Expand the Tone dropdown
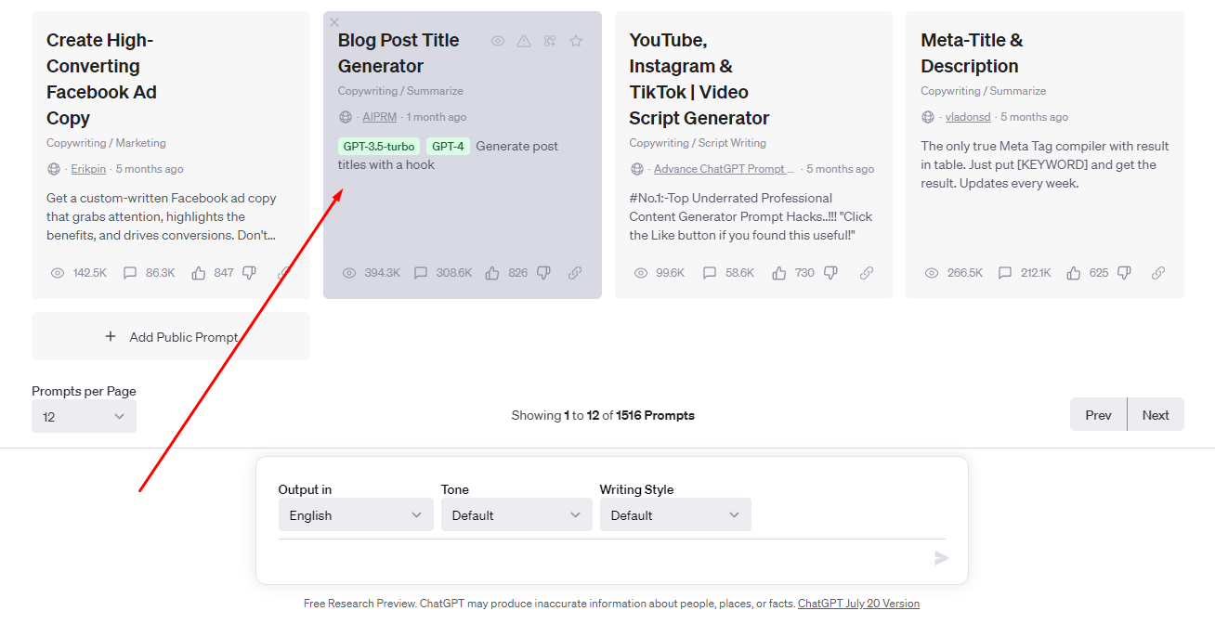This screenshot has height=624, width=1215. click(x=516, y=515)
